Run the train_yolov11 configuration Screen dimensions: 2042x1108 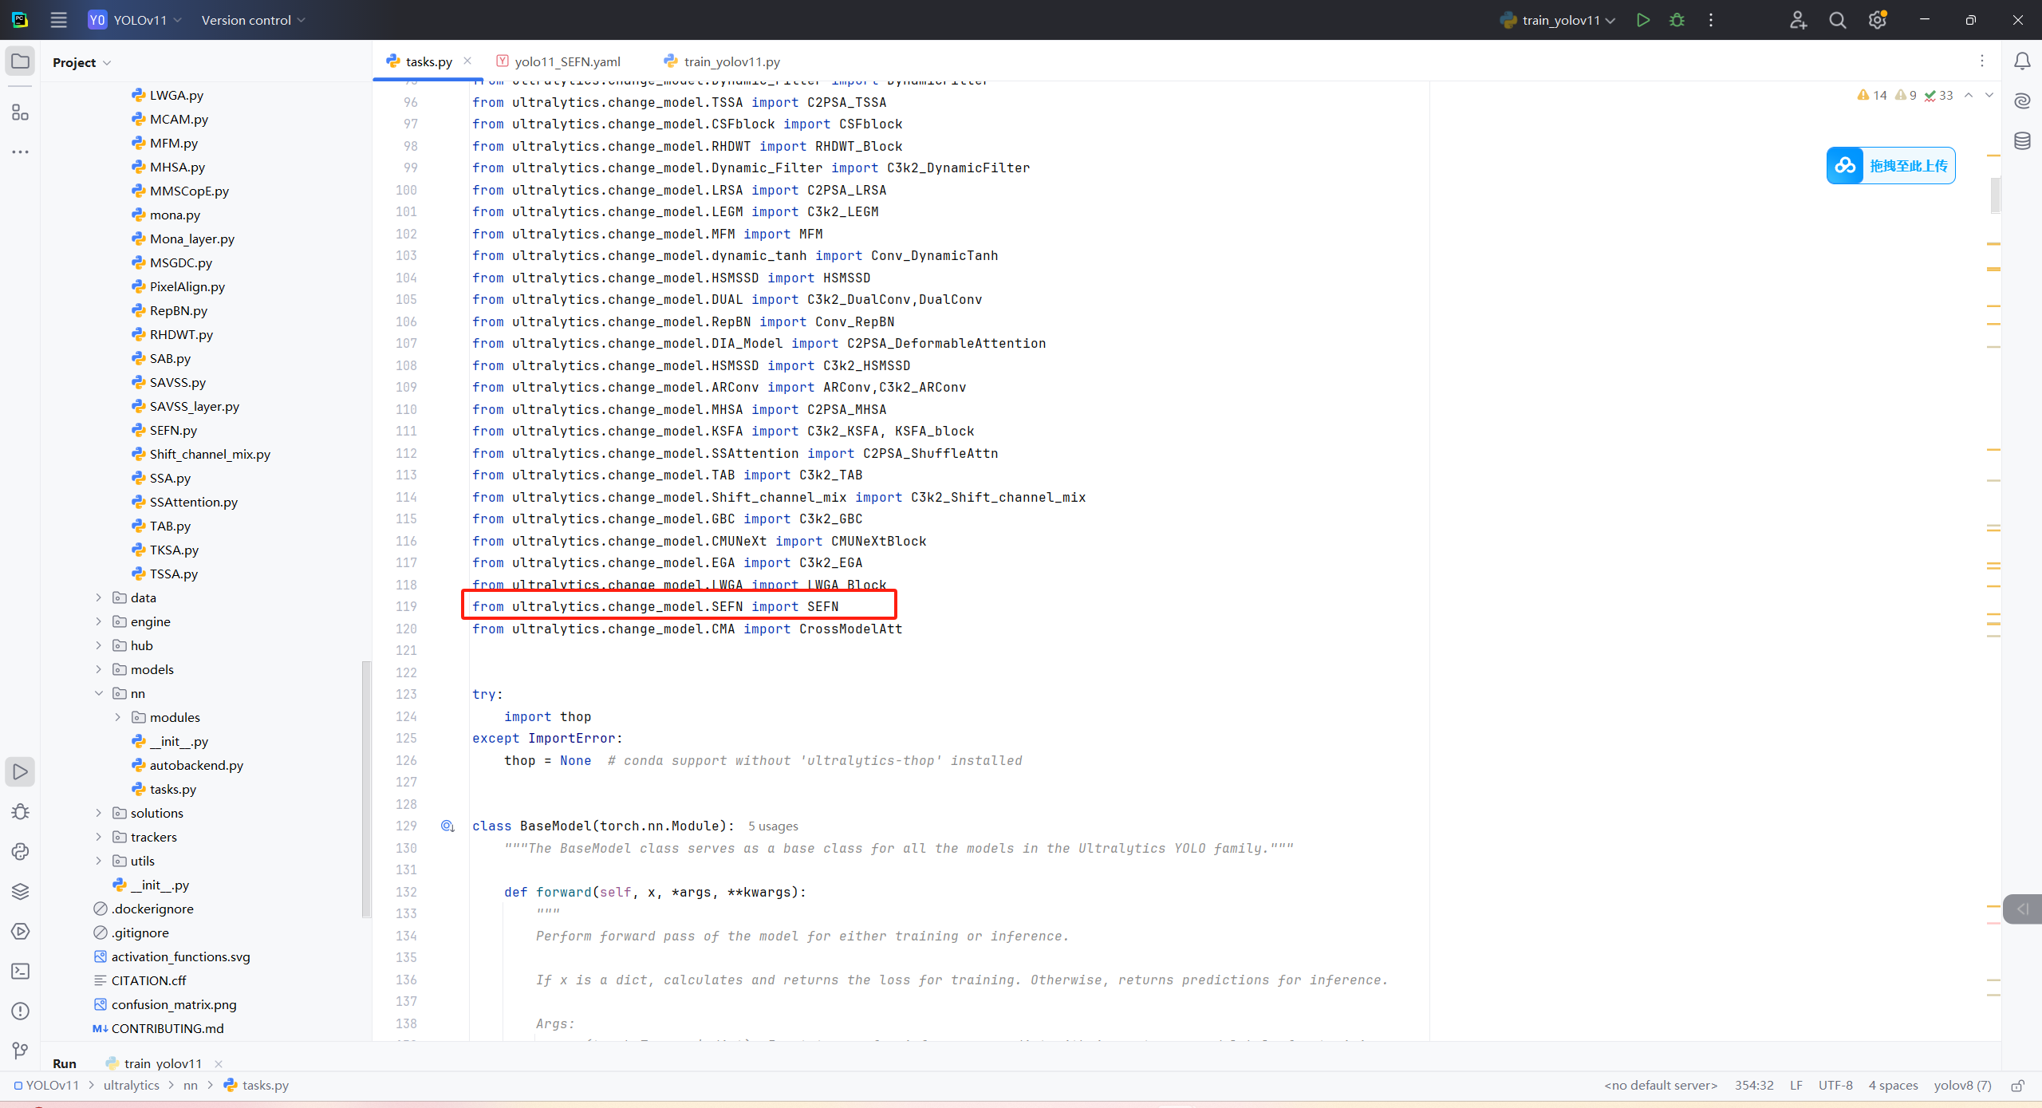tap(1642, 20)
